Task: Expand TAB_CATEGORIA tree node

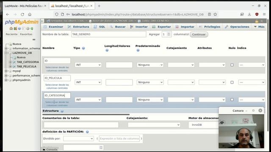Action: [10, 62]
